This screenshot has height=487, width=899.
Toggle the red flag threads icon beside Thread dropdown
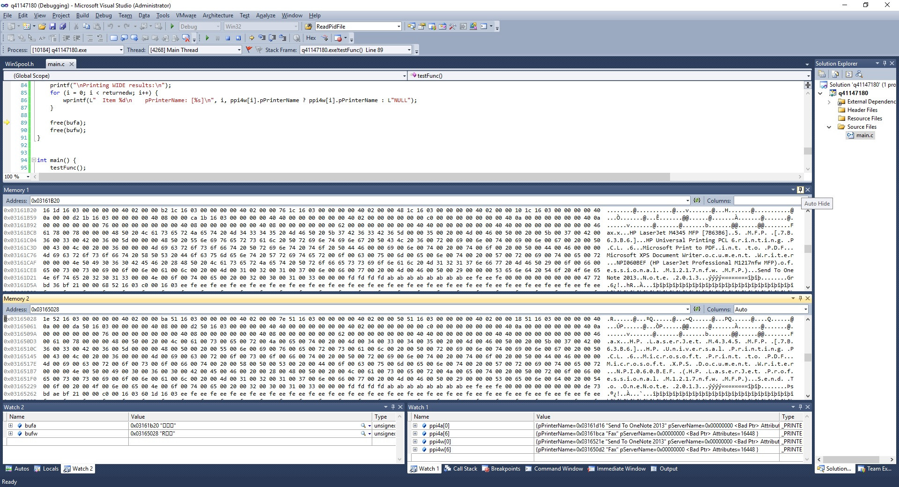point(249,50)
